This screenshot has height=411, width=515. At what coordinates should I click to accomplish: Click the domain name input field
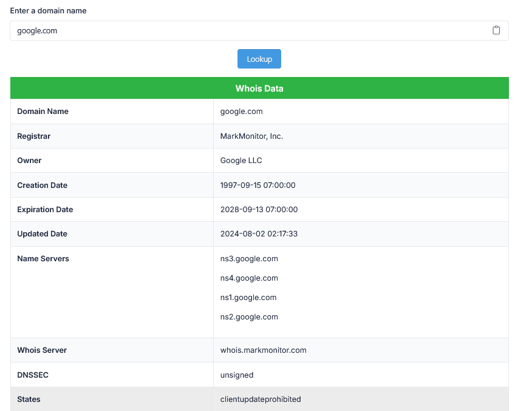(x=243, y=30)
